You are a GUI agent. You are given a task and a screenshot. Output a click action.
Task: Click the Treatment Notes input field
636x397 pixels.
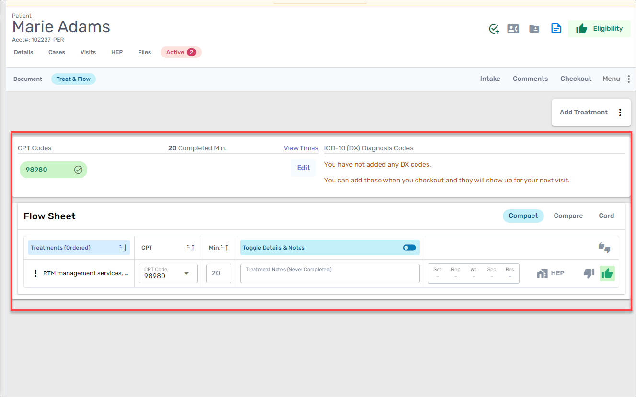pyautogui.click(x=330, y=274)
